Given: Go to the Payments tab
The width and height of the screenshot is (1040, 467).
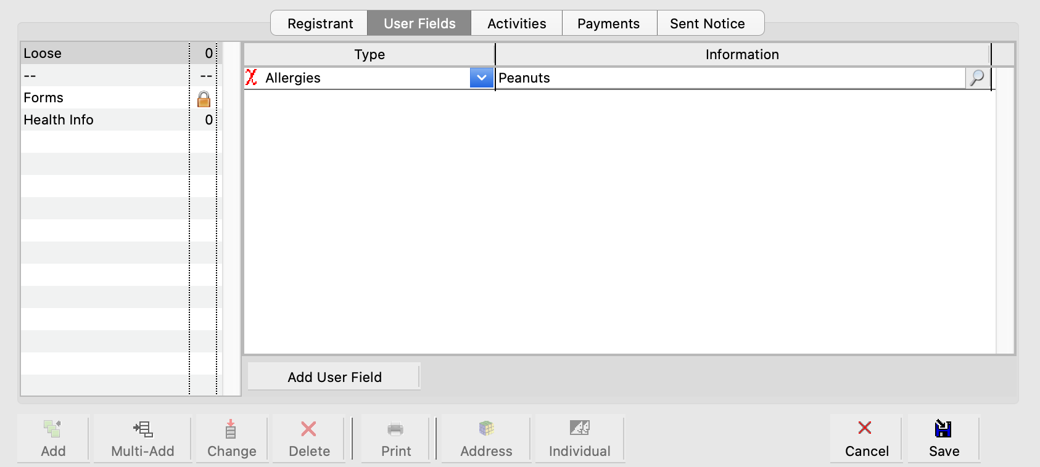Looking at the screenshot, I should (x=608, y=23).
